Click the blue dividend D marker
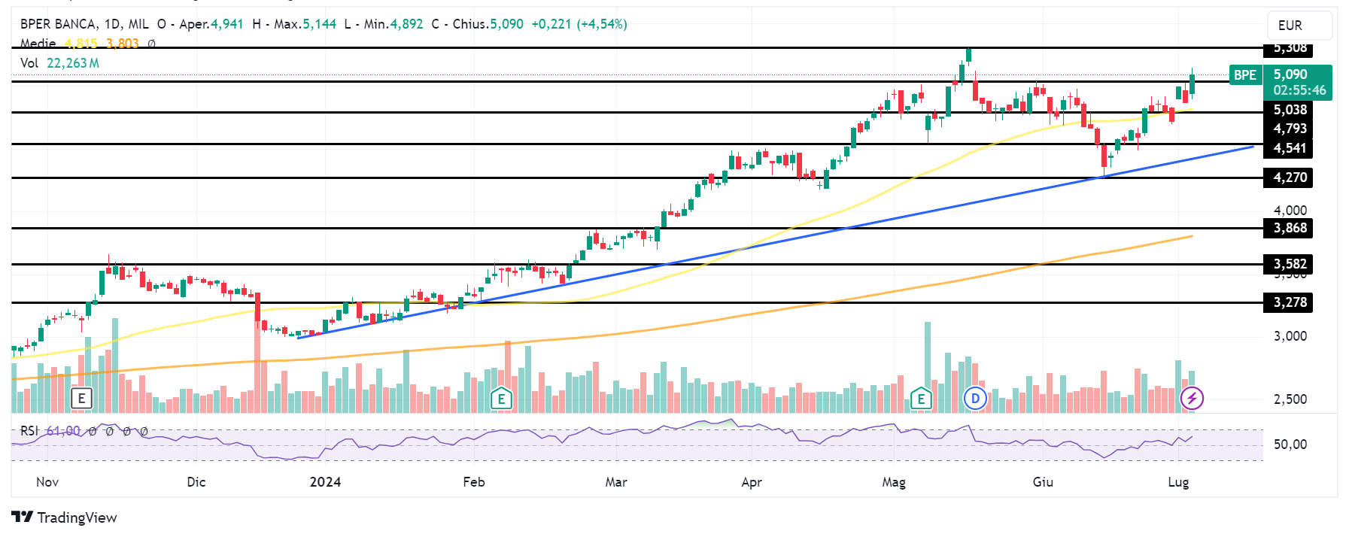This screenshot has width=1349, height=537. 975,399
